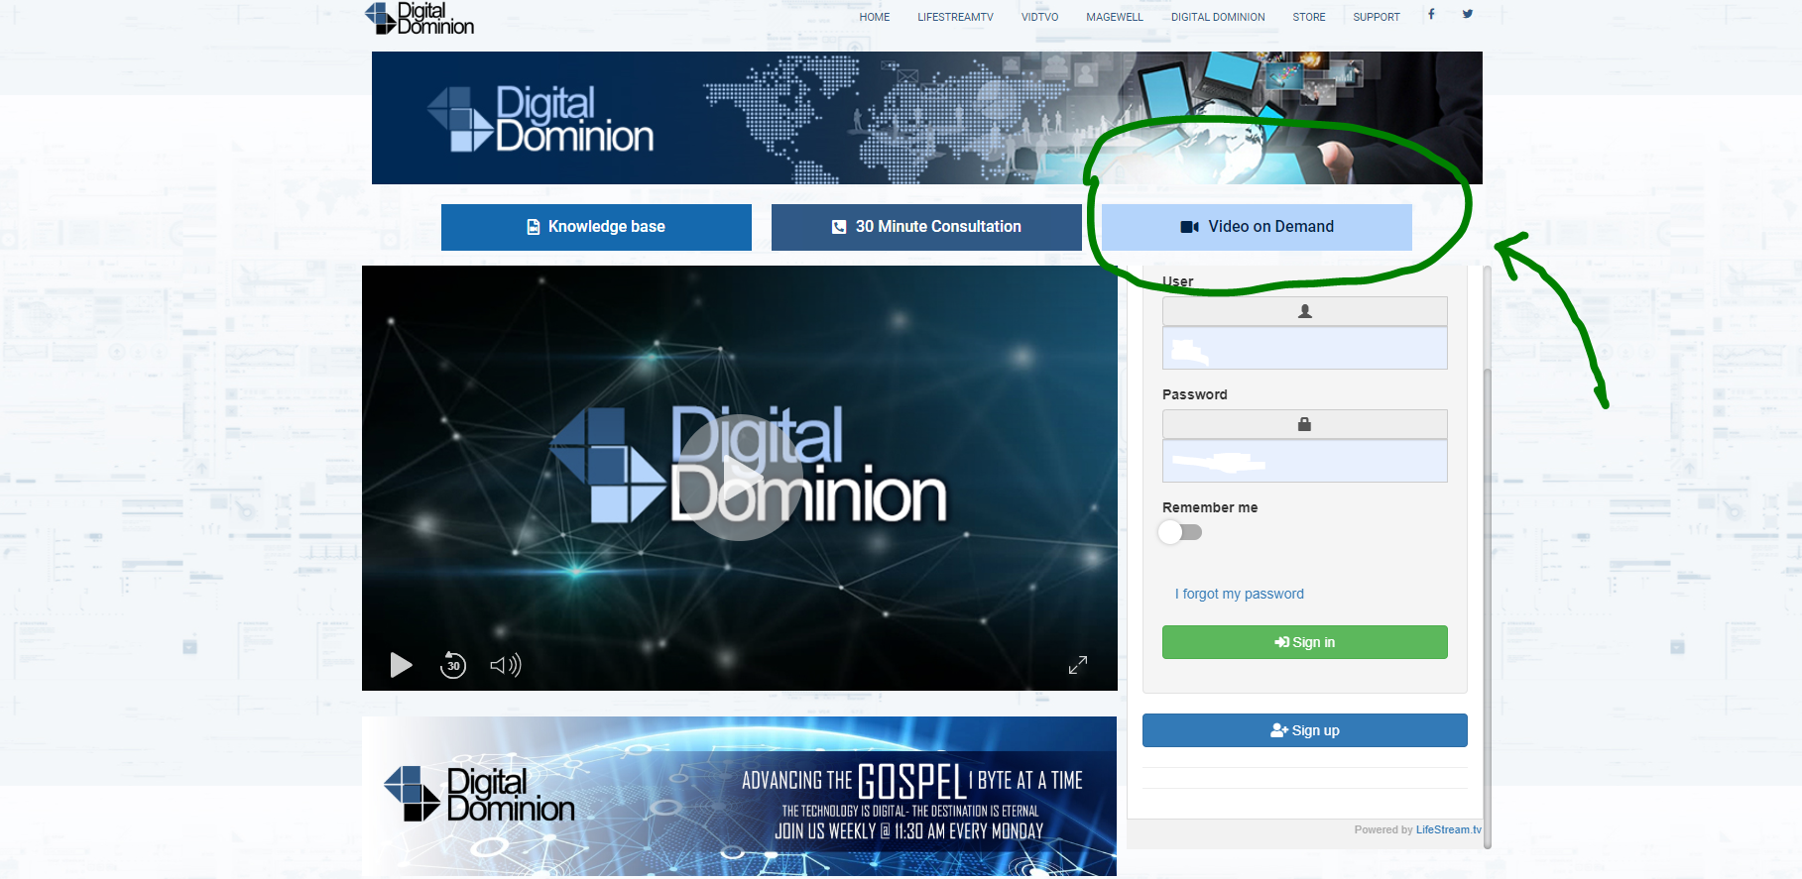This screenshot has height=879, width=1802.
Task: Click the green Sign in button
Action: point(1305,642)
